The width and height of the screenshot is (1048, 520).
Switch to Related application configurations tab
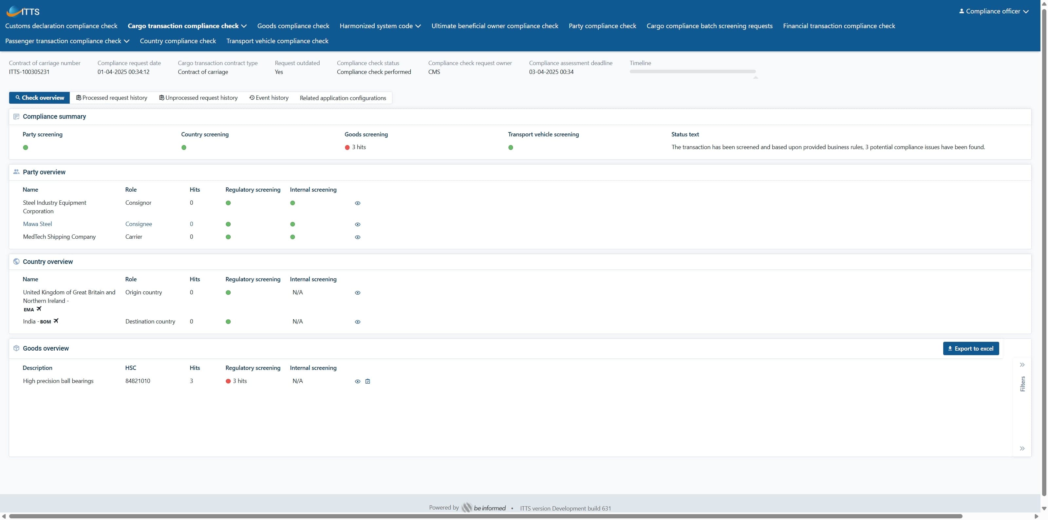(343, 98)
